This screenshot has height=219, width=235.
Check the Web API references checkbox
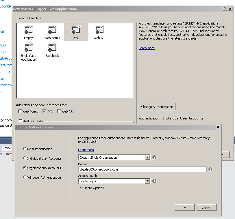(x=59, y=111)
